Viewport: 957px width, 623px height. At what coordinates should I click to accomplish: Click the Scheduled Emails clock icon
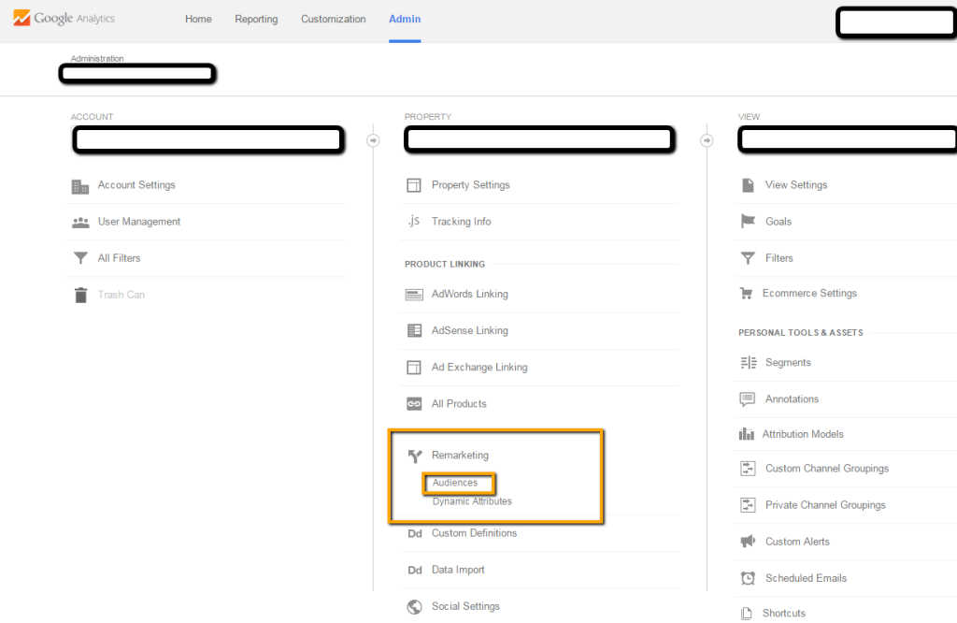click(748, 578)
